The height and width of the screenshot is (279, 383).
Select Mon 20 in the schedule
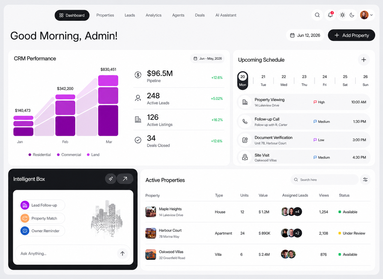243,81
